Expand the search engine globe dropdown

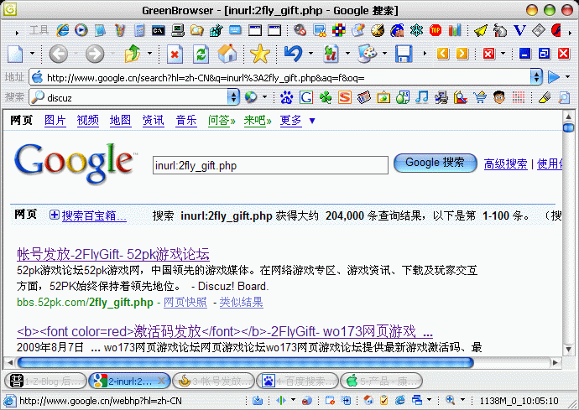click(x=264, y=97)
